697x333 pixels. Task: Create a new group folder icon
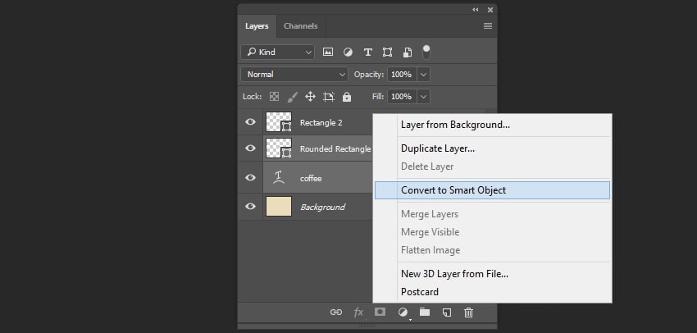click(x=425, y=312)
